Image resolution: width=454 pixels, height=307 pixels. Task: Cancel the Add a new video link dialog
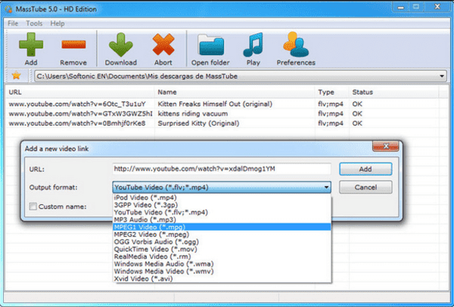coord(365,187)
